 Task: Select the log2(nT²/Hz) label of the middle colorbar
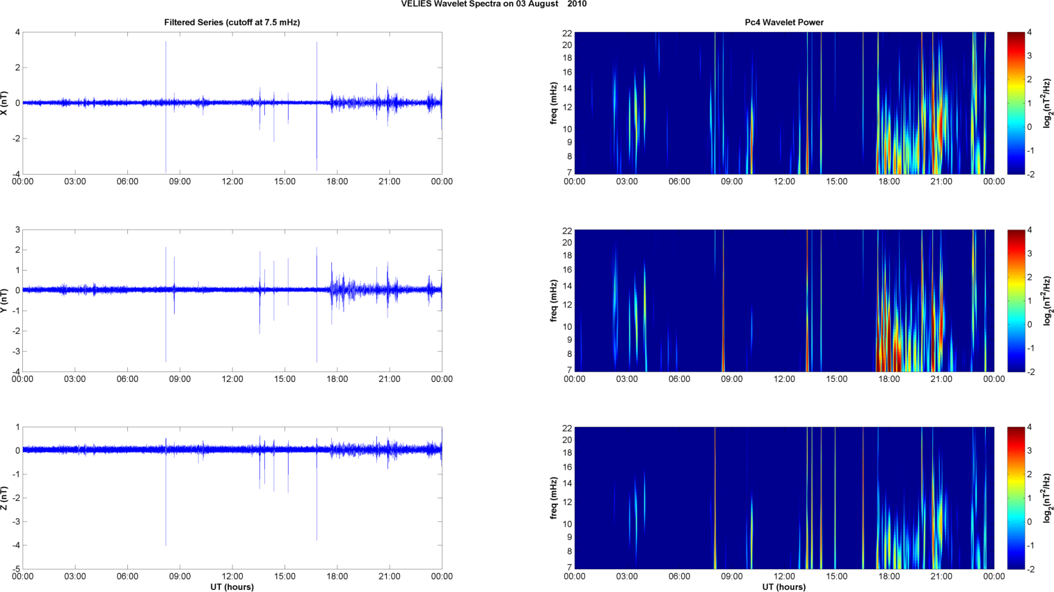(1047, 301)
